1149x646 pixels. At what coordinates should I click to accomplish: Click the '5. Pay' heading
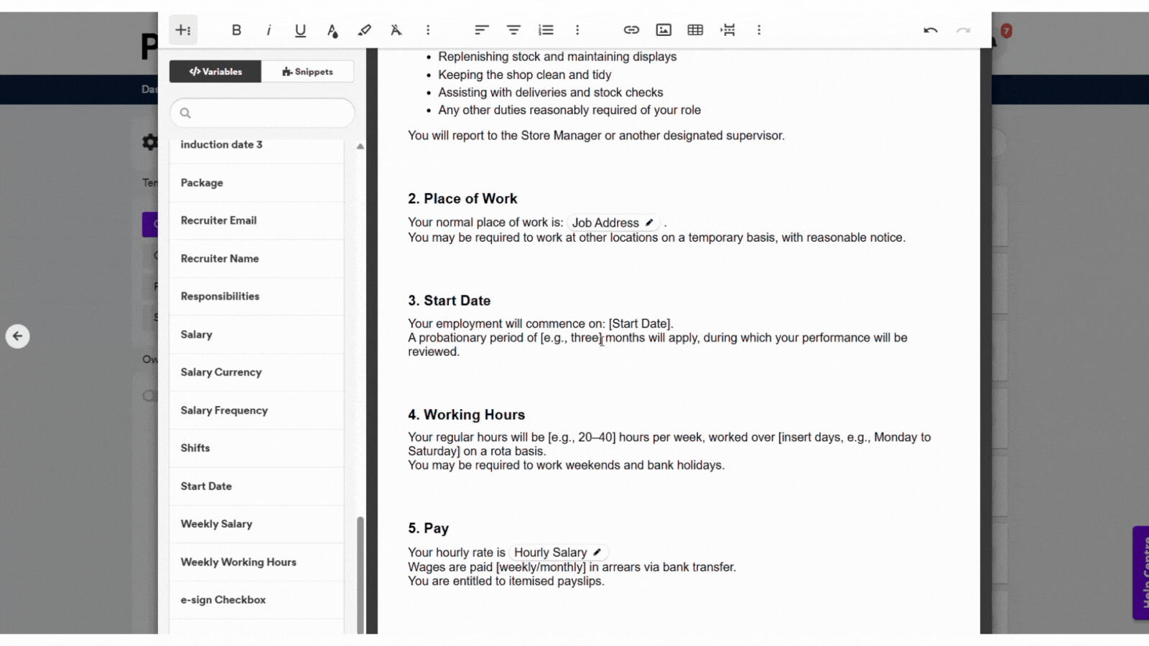429,528
